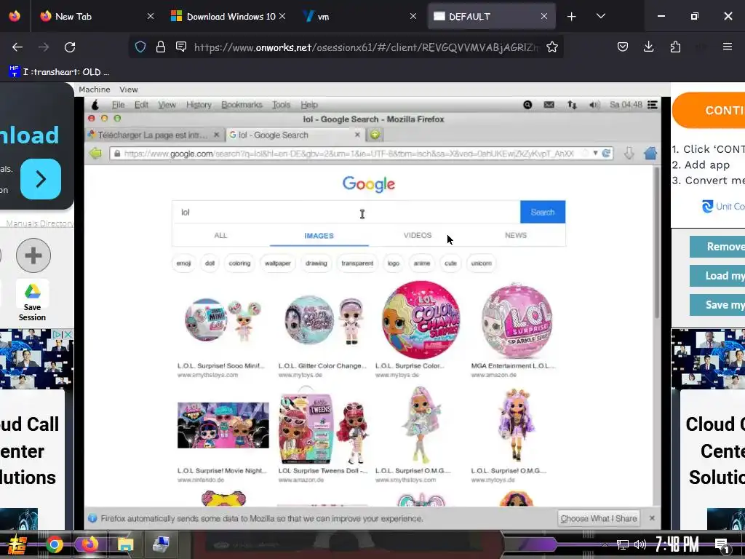Open the extensions puzzle icon

point(675,47)
